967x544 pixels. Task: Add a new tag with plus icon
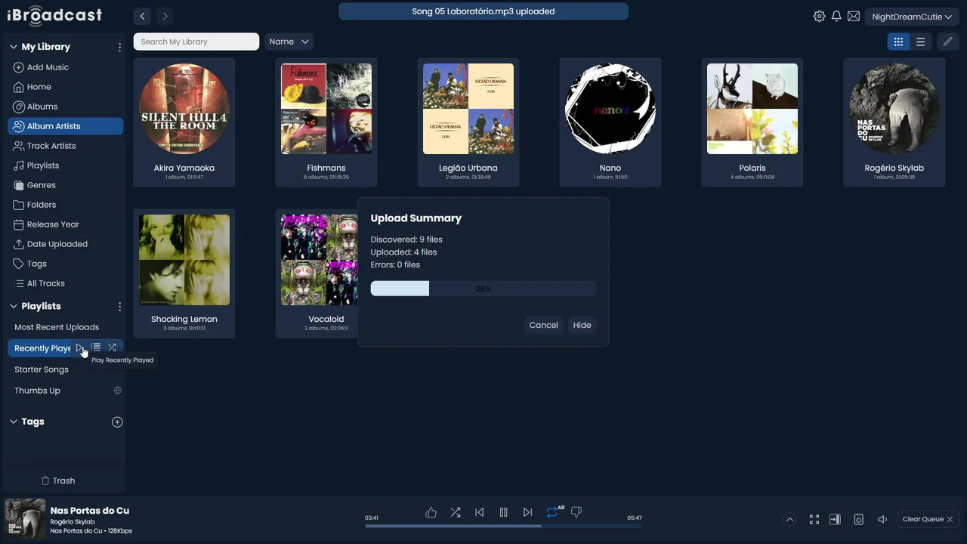click(117, 422)
